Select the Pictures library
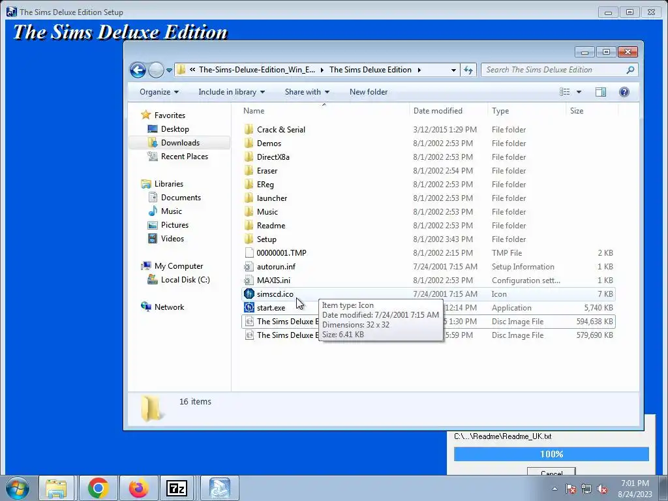Viewport: 668px width, 501px height. click(175, 225)
